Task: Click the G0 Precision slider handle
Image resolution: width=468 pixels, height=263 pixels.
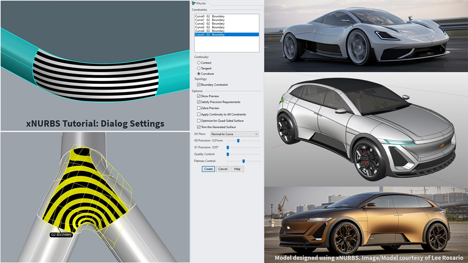Action: point(238,141)
